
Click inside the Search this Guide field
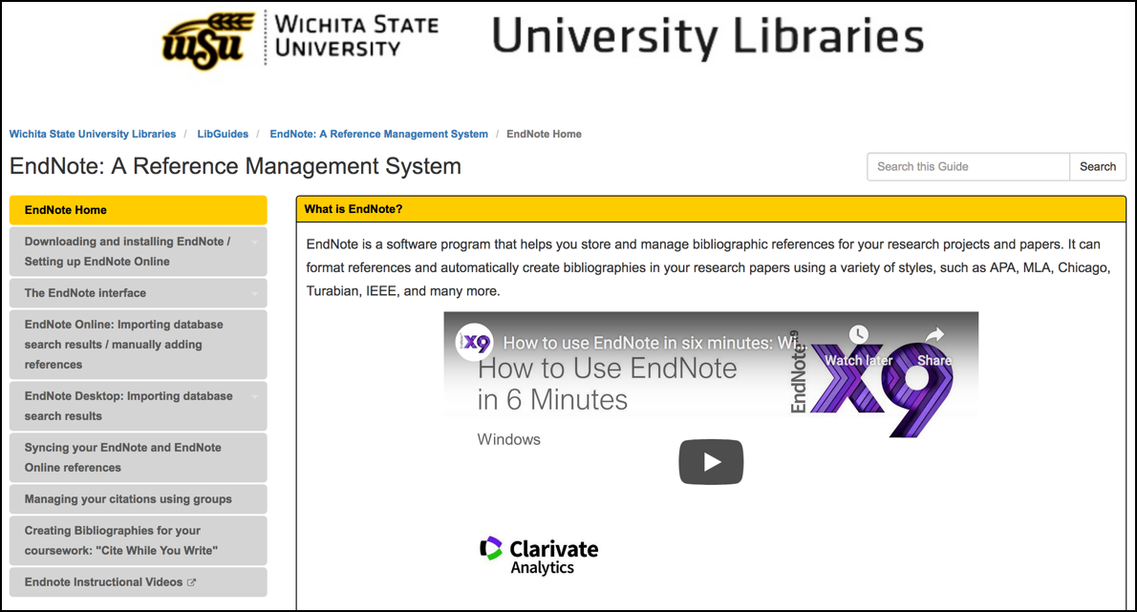968,166
